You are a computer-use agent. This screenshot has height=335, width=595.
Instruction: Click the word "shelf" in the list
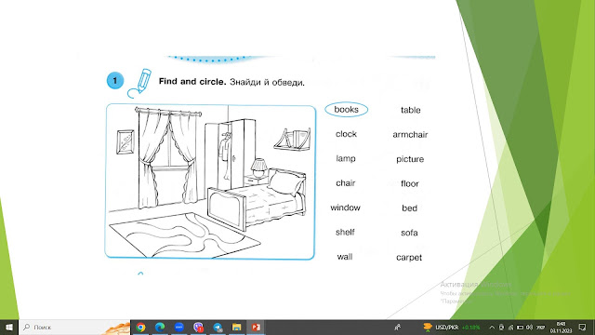coord(345,232)
